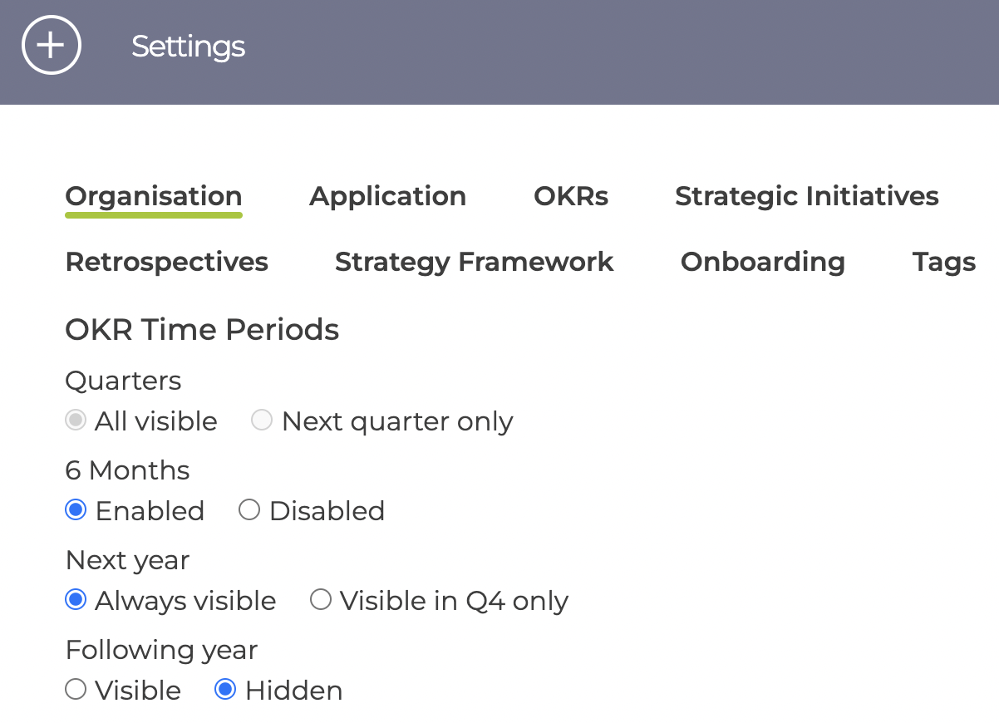Screen dimensions: 999x723
Task: Open the Tags tab
Action: (944, 262)
